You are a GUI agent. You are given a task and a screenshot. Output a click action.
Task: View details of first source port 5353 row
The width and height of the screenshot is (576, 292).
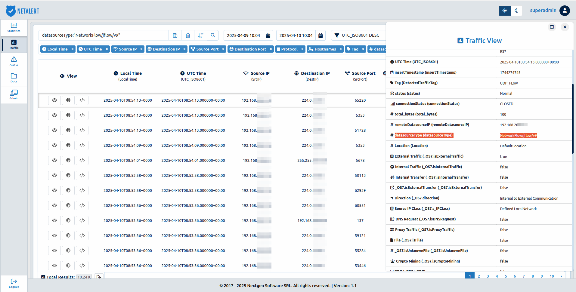coord(54,115)
